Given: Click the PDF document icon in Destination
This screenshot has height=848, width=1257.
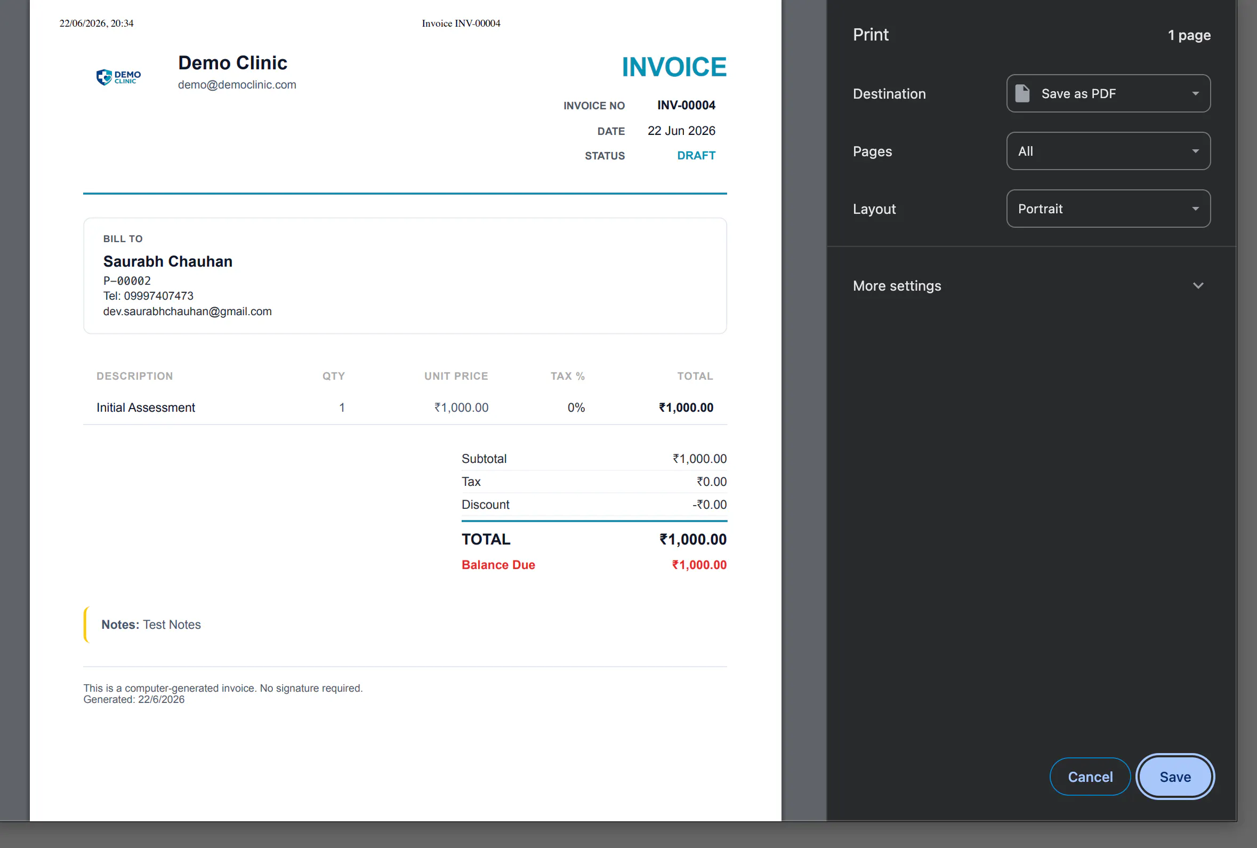Looking at the screenshot, I should (x=1022, y=93).
